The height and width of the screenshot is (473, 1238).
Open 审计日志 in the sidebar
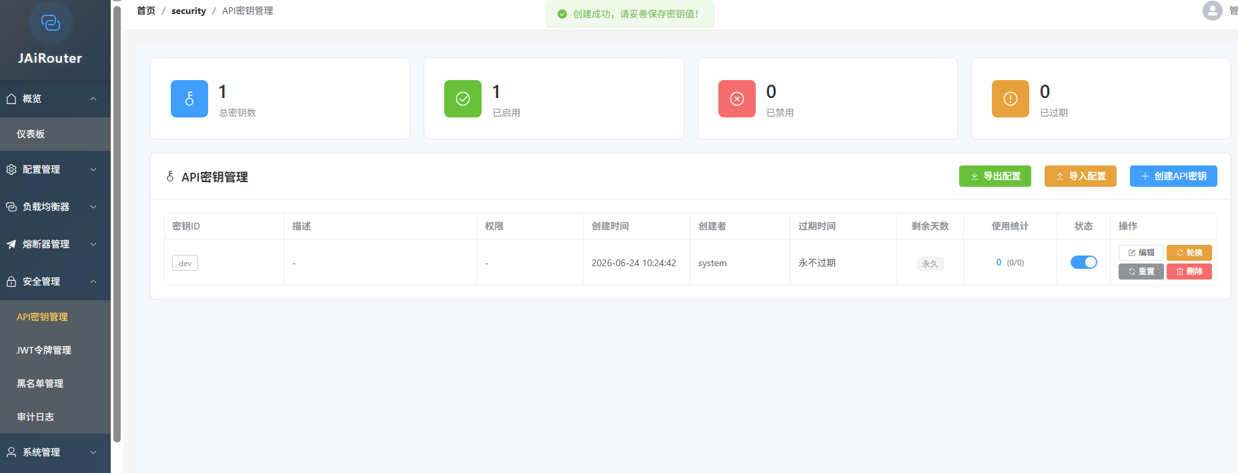point(55,417)
